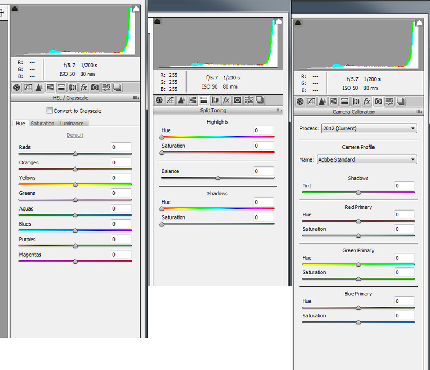
Task: Switch to the Saturation tab
Action: click(42, 124)
